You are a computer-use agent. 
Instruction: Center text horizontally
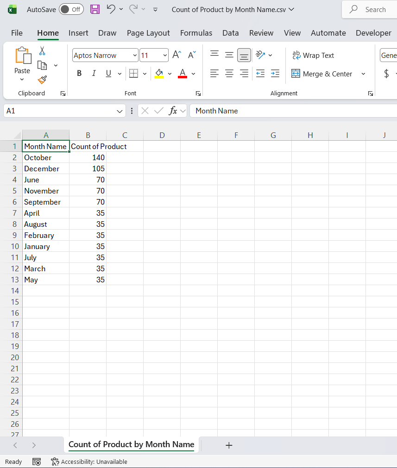click(x=229, y=74)
